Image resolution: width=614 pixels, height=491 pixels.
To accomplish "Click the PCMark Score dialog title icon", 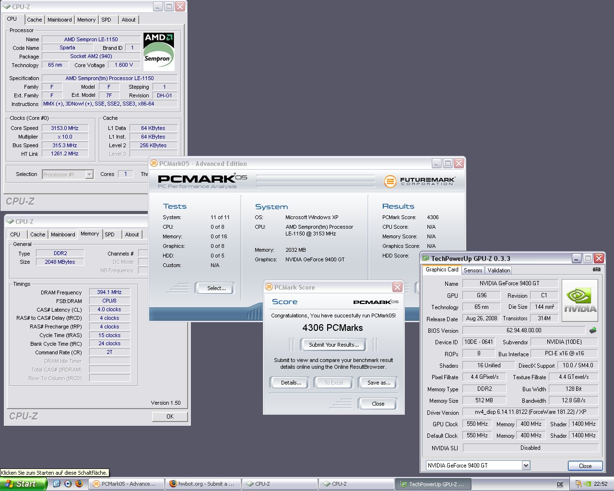I will click(x=269, y=287).
